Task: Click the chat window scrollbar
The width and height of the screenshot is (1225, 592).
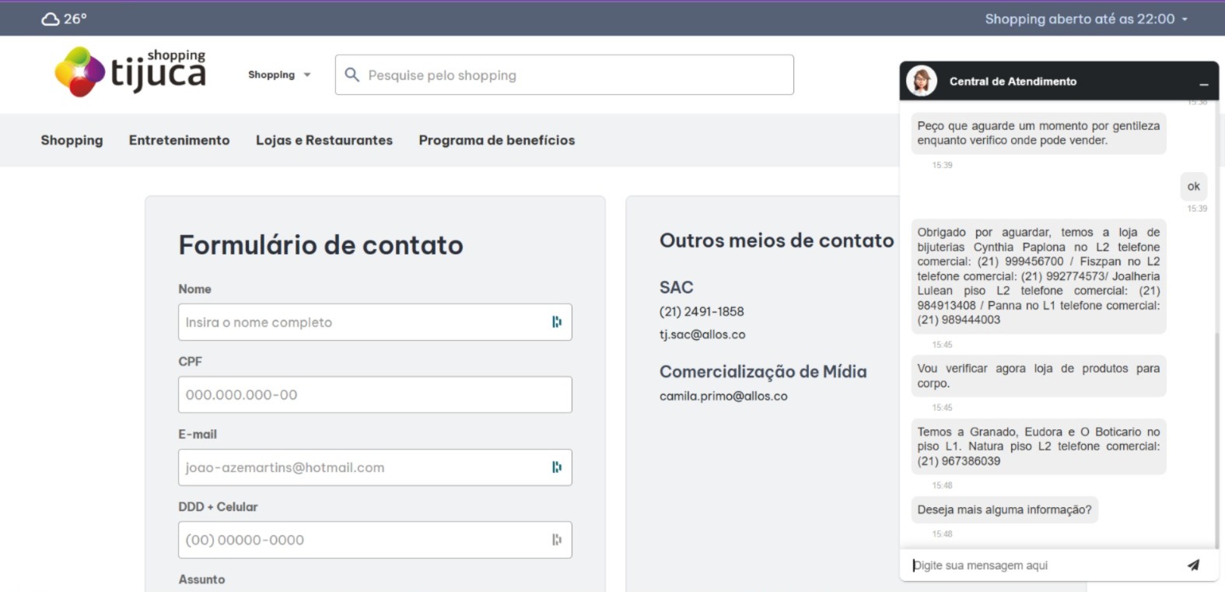Action: coord(1216,440)
